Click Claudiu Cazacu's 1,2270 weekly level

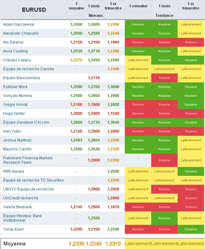click(x=76, y=60)
